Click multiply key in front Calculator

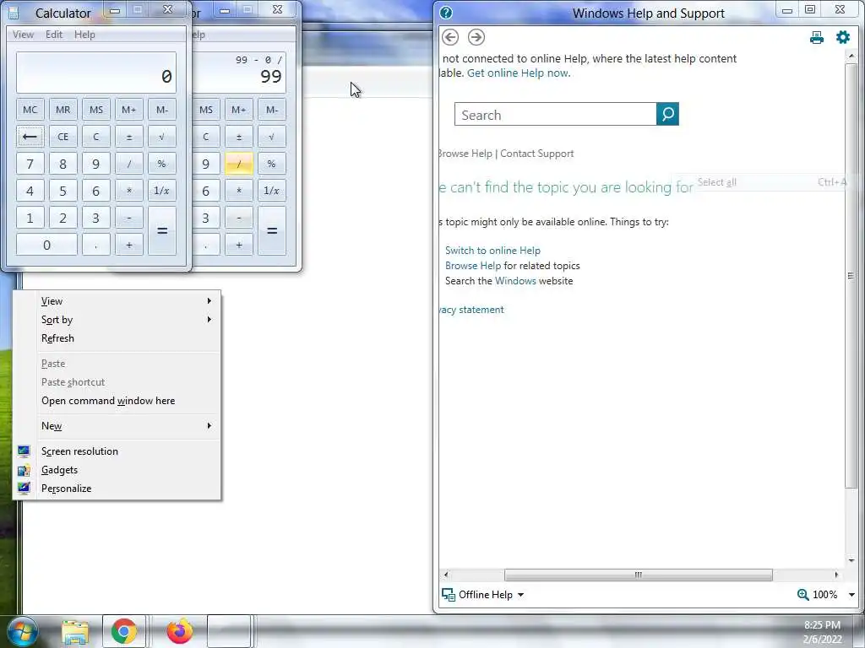(129, 191)
